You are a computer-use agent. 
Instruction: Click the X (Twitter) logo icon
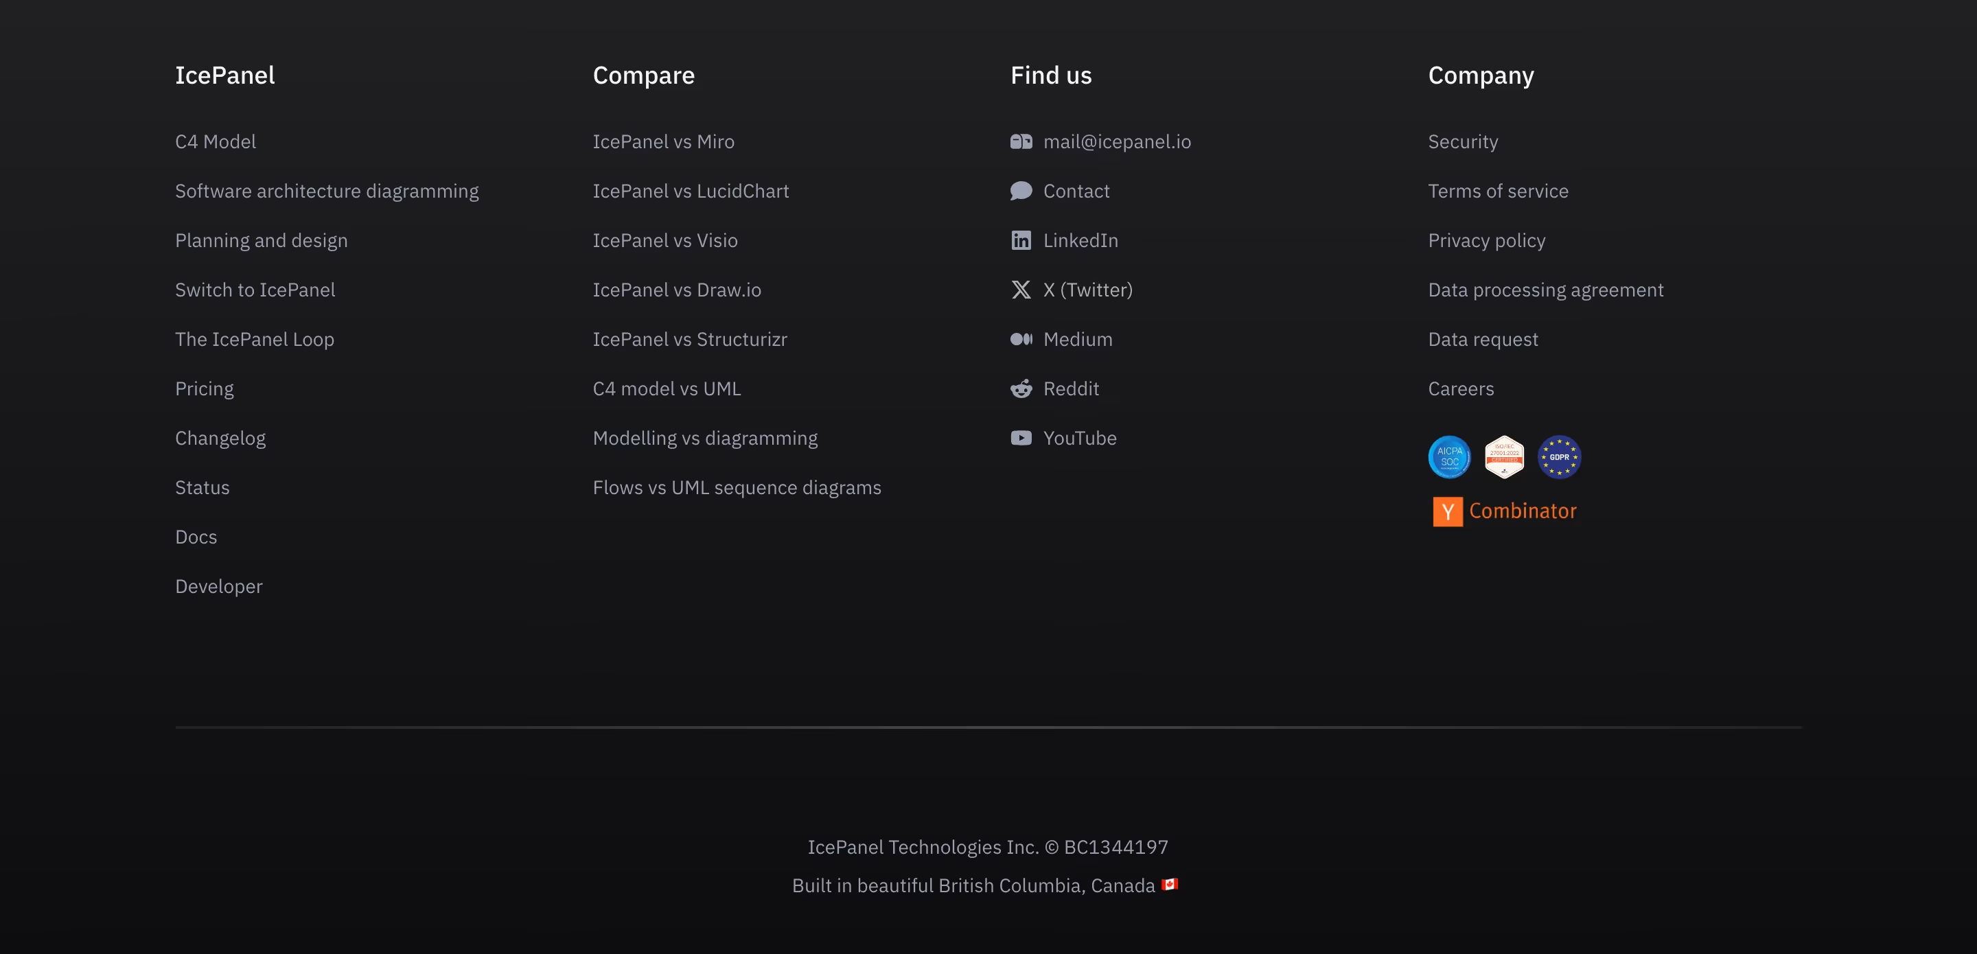click(1021, 290)
